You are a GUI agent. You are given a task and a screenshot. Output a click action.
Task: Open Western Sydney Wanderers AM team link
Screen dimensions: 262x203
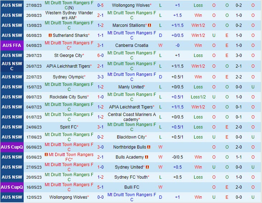coord(69,15)
